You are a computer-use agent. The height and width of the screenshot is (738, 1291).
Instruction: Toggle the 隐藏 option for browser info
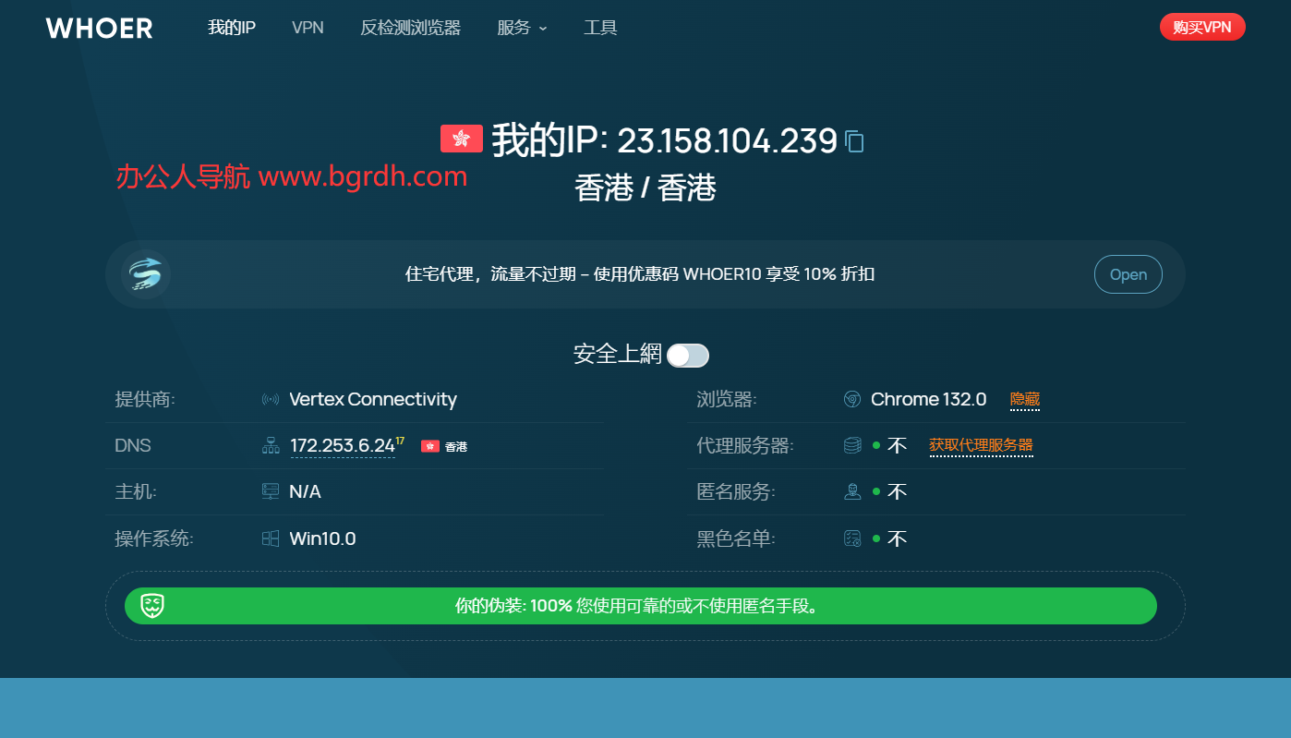(1024, 399)
